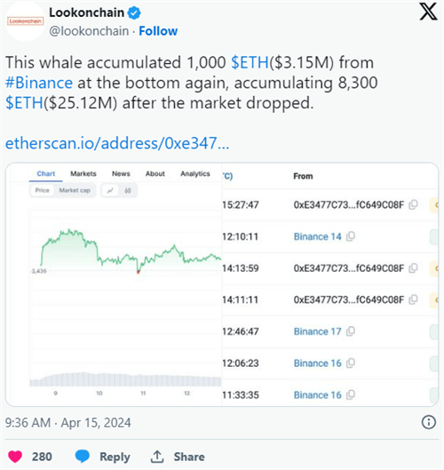Open the Lookonchain profile avatar
This screenshot has height=470, width=444.
click(x=25, y=21)
